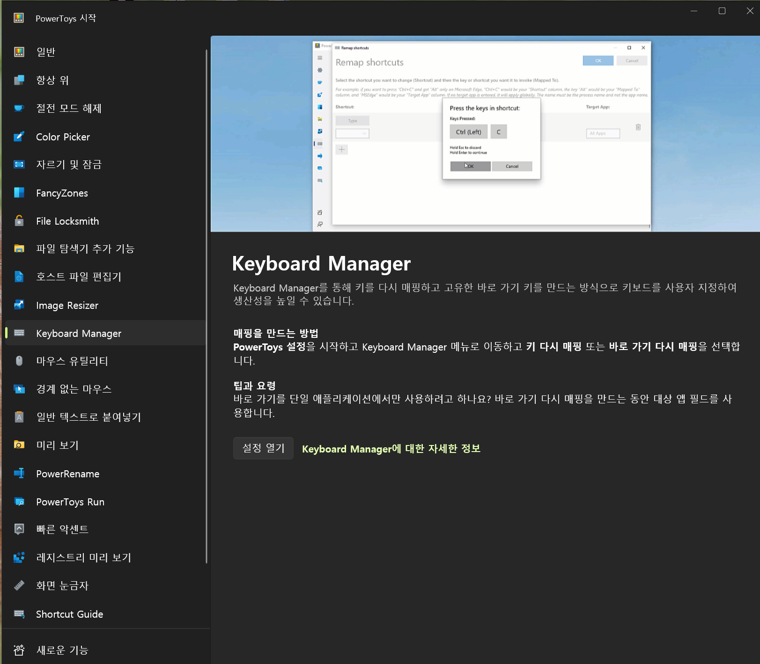760x664 pixels.
Task: Click the sidebar vertical scrollbar
Action: [207, 306]
